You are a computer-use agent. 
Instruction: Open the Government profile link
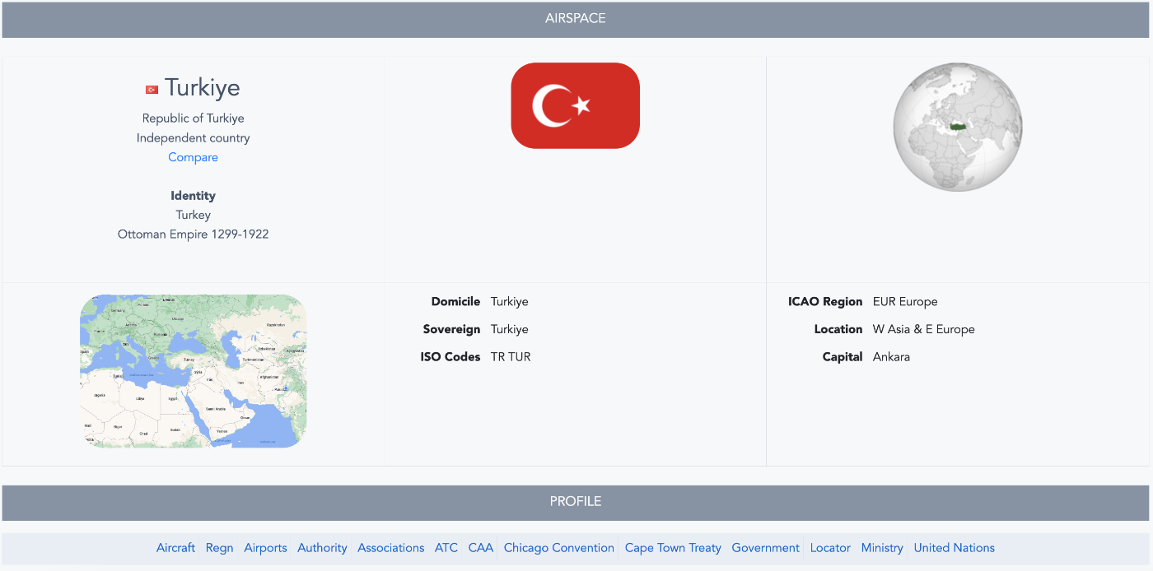click(x=765, y=547)
